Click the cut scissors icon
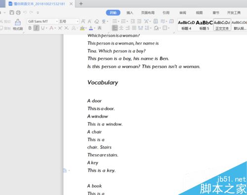 (x=1, y=21)
